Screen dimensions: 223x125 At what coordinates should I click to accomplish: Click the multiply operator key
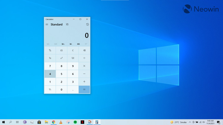[84, 66]
